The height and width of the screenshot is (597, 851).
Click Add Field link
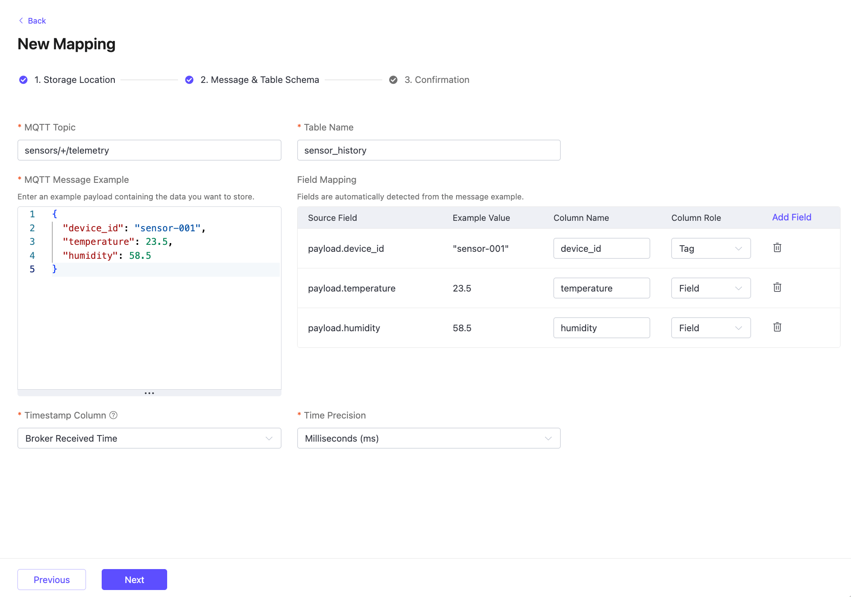click(792, 217)
